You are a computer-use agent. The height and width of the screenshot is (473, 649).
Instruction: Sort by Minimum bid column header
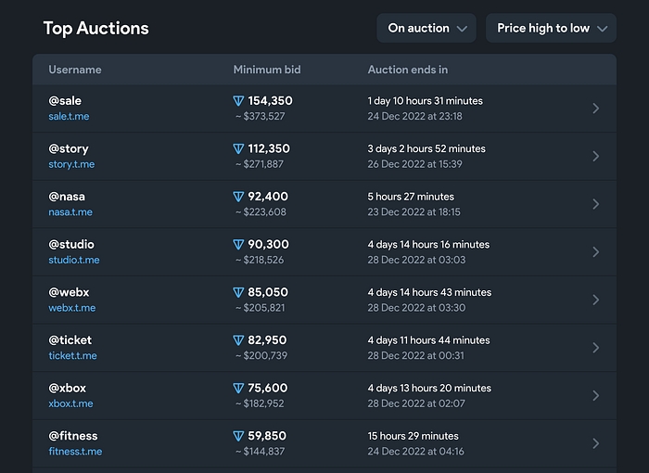coord(267,70)
